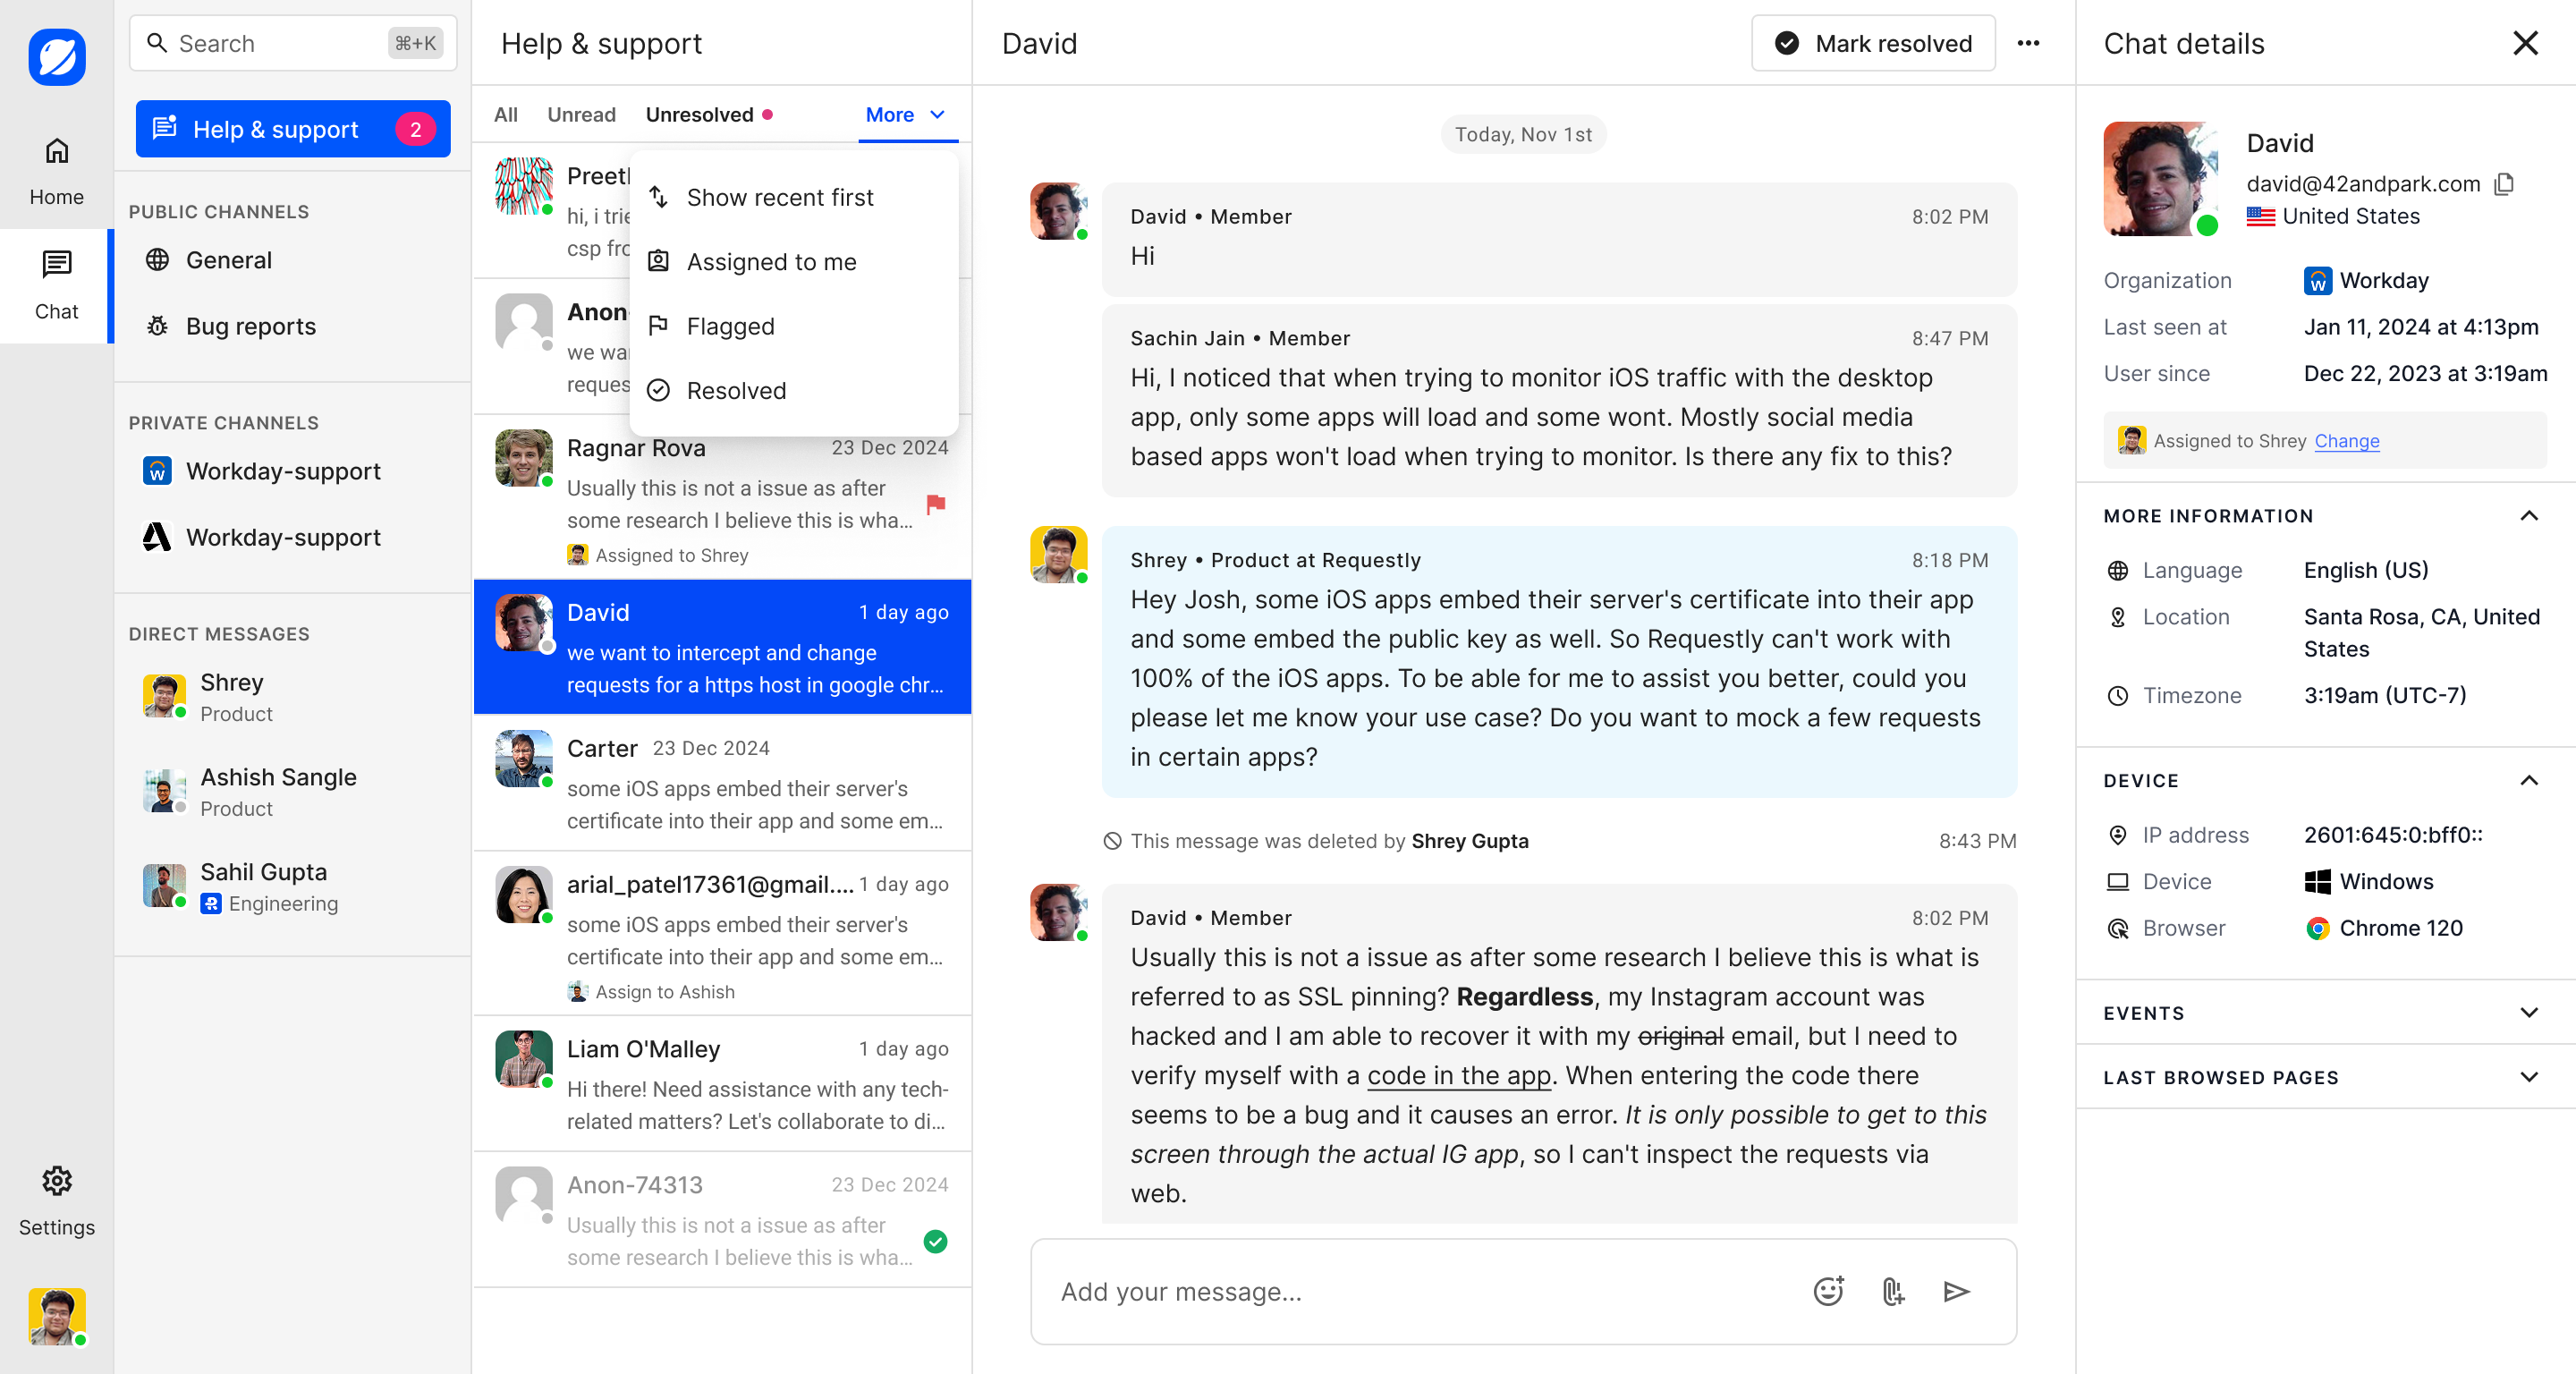Choose Assigned to me from the menu
2576x1374 pixels.
[x=794, y=261]
